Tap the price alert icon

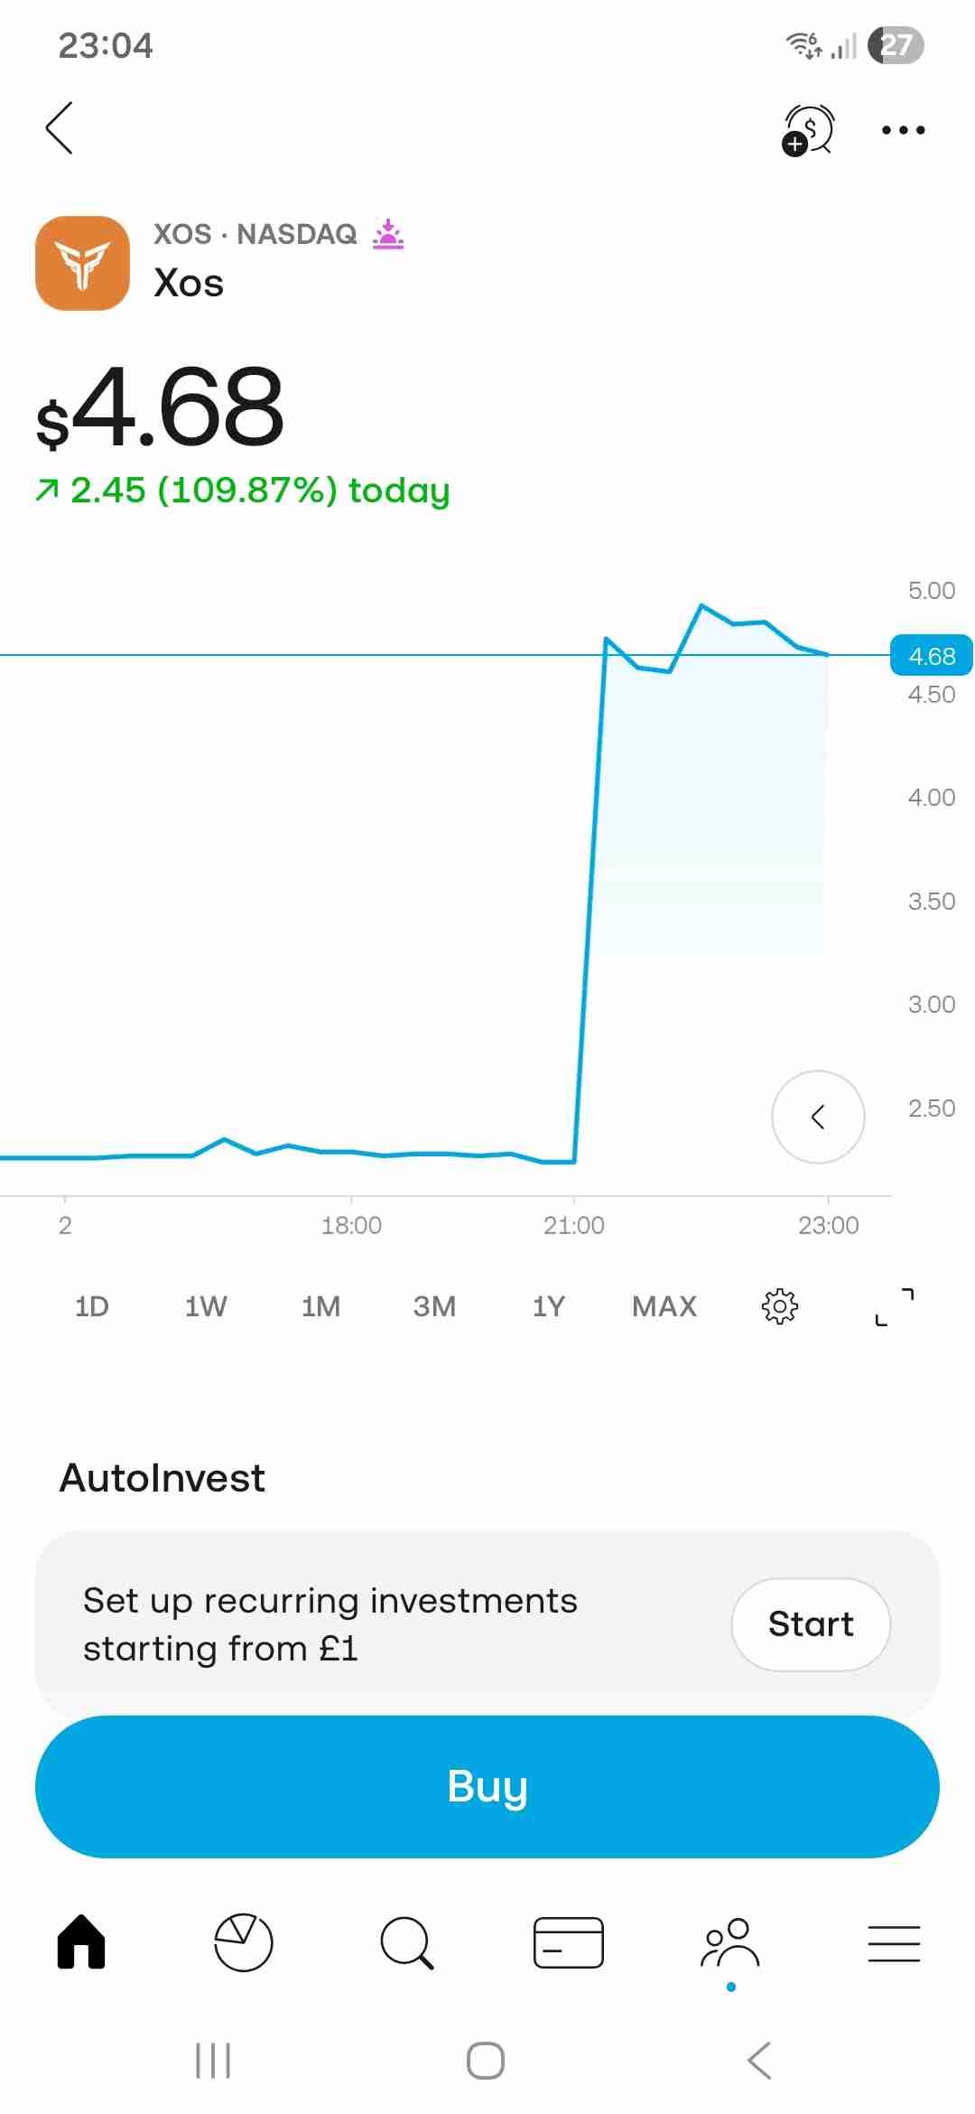[x=808, y=130]
